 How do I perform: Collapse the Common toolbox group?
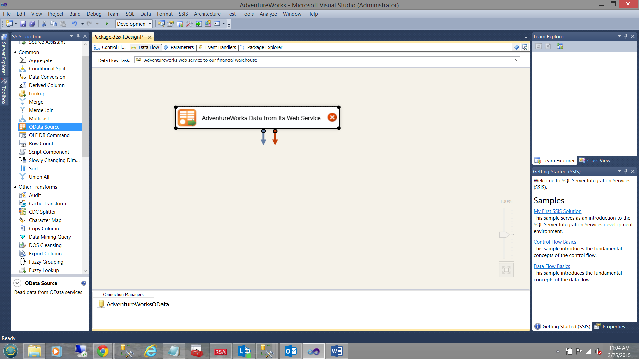pyautogui.click(x=15, y=52)
